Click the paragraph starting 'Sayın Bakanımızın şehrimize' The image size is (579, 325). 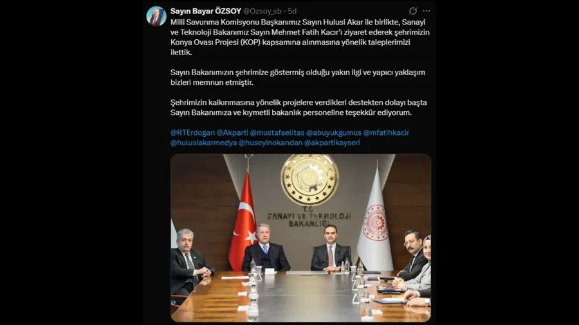[x=298, y=77]
